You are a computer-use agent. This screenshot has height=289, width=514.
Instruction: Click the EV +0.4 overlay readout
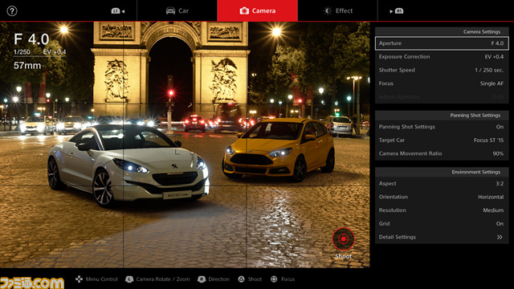[55, 51]
